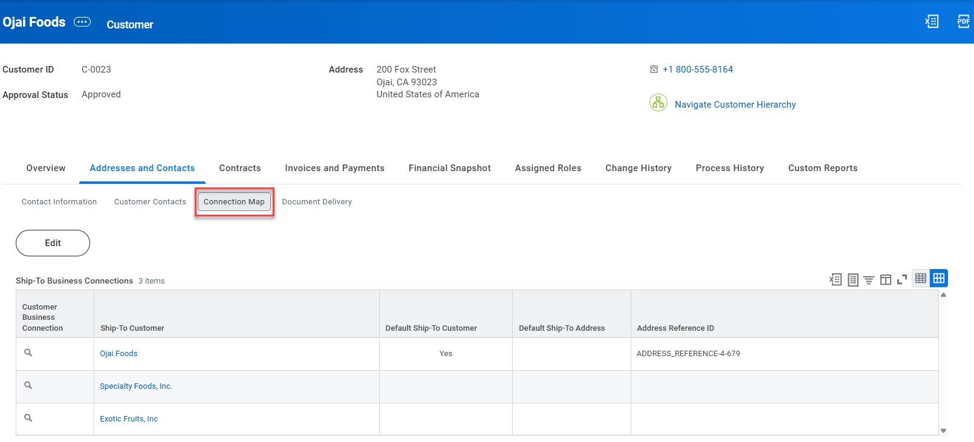Image resolution: width=974 pixels, height=442 pixels.
Task: Open Ojai Foods ship-to customer link
Action: click(x=119, y=354)
